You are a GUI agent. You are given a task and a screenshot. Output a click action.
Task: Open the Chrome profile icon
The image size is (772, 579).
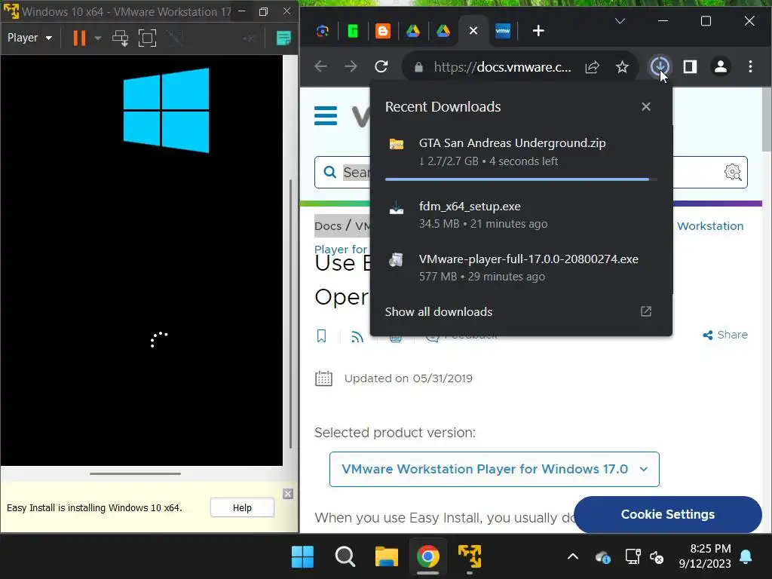pos(721,66)
